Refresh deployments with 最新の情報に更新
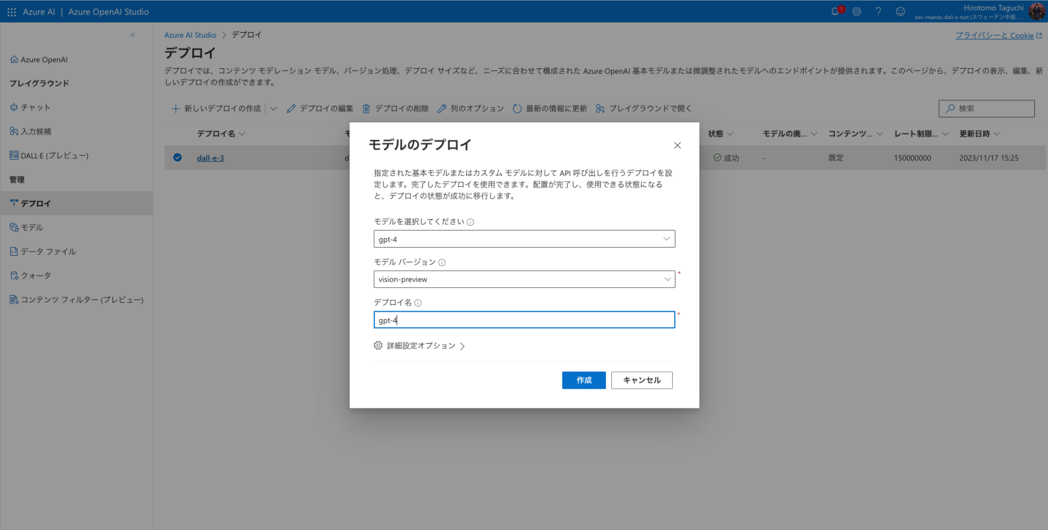 point(550,108)
